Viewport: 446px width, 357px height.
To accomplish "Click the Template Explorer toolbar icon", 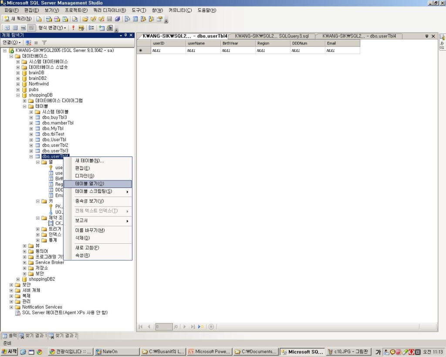I will (x=151, y=19).
